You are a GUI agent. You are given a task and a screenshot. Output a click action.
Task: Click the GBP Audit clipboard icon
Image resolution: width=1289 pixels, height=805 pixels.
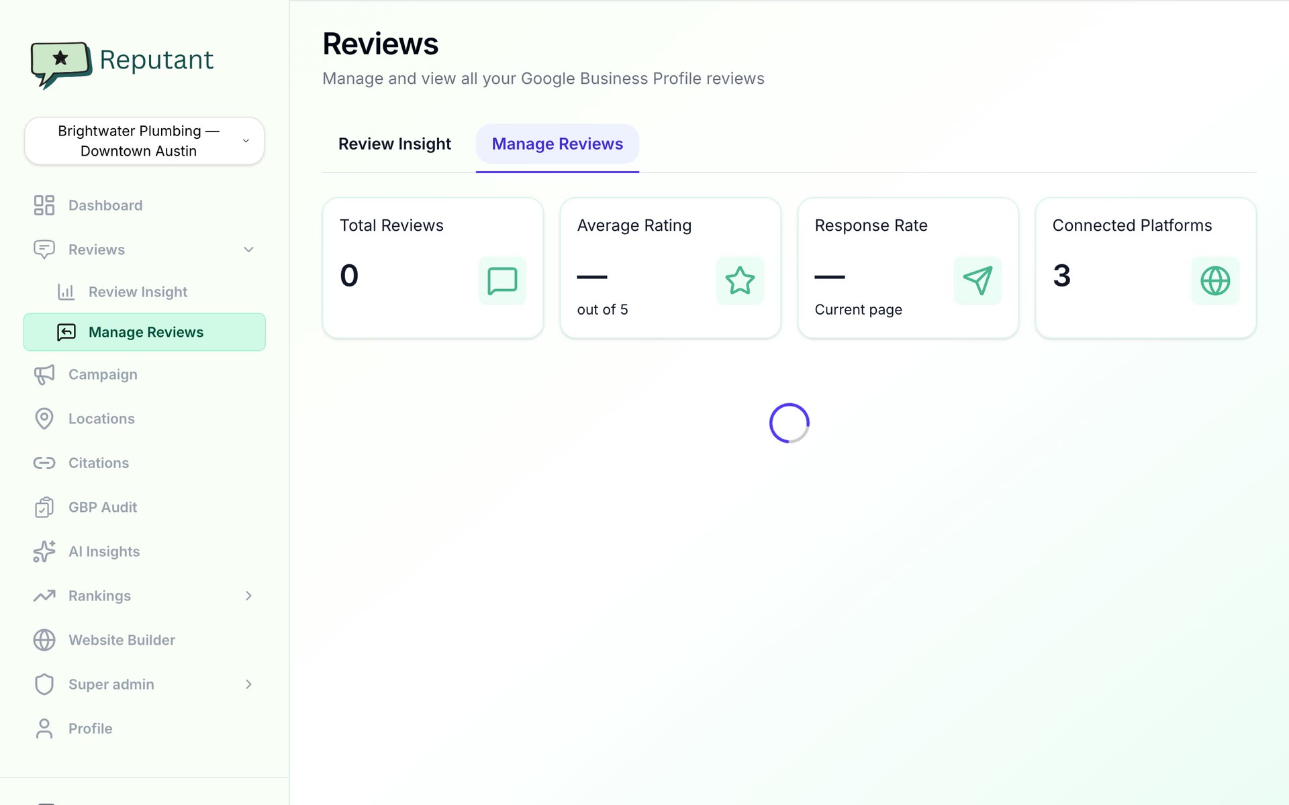click(x=44, y=507)
